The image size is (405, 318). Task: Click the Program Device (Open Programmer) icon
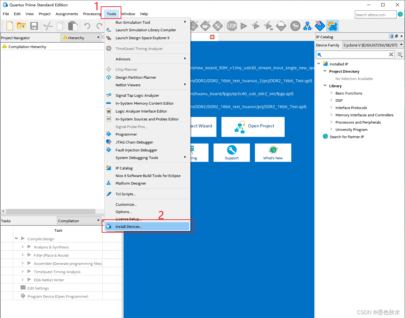point(23,296)
